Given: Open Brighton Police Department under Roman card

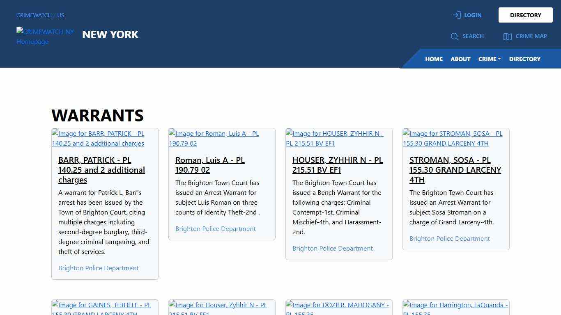Looking at the screenshot, I should click(x=215, y=229).
